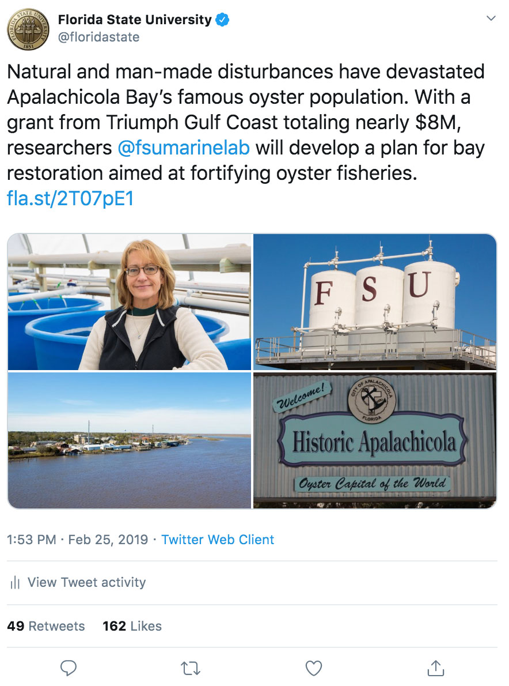Click the @floridastate handle
Image resolution: width=509 pixels, height=686 pixels.
pyautogui.click(x=98, y=37)
